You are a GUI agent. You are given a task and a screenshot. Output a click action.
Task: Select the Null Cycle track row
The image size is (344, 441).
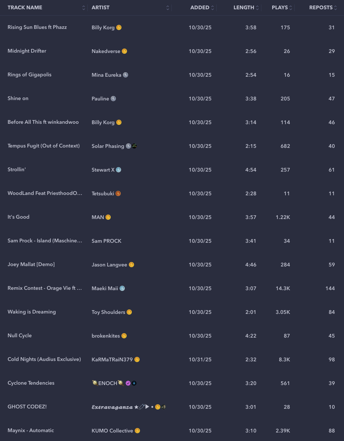pos(20,336)
